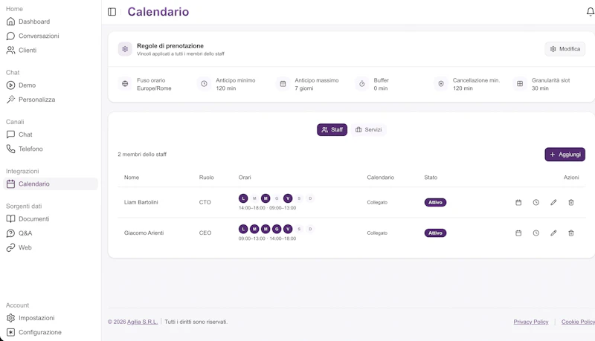This screenshot has height=341, width=595.
Task: Open hours clock icon for Giacomo Arienti
Action: click(535, 233)
